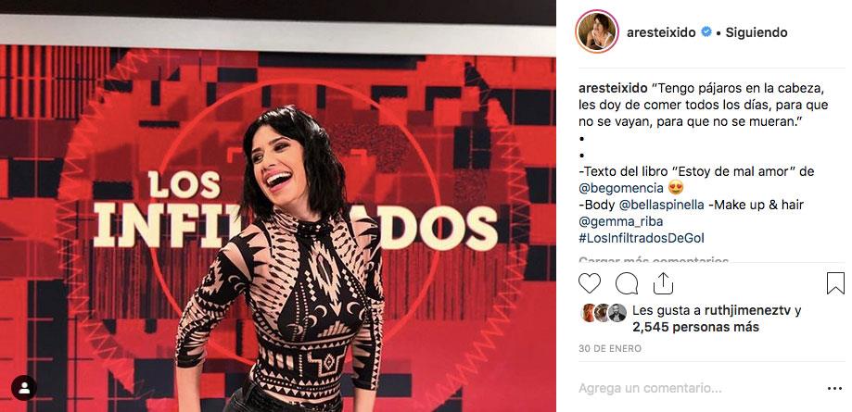Viewport: 852px width, 412px height.
Task: Open the @begomencia mention
Action: (621, 188)
